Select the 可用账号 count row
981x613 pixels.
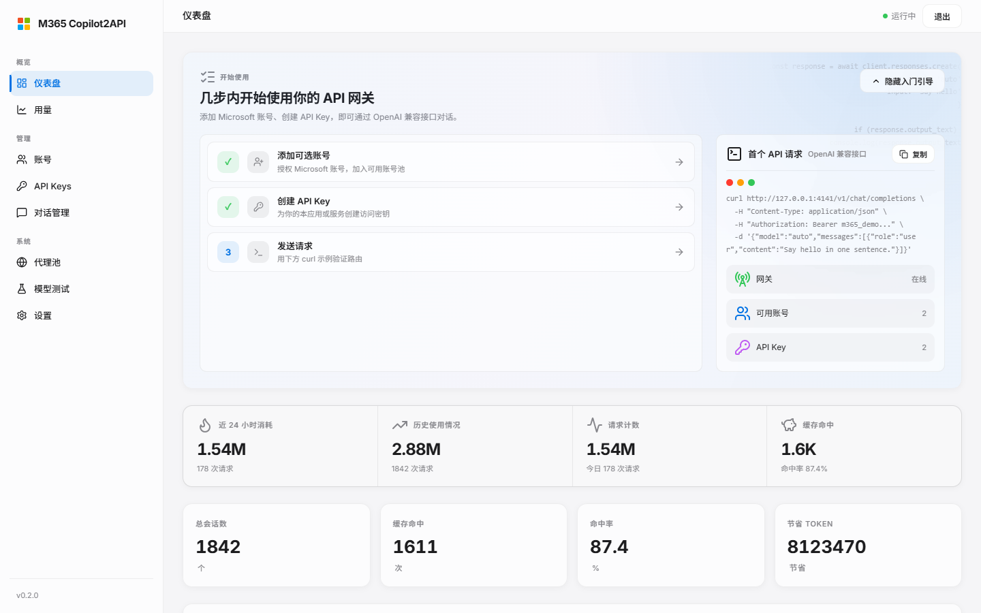tap(830, 313)
